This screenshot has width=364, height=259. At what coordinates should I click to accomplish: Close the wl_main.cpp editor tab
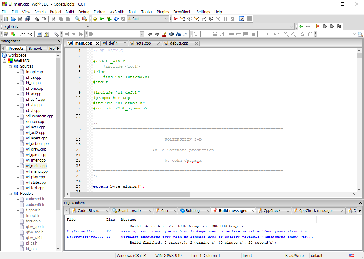click(98, 43)
